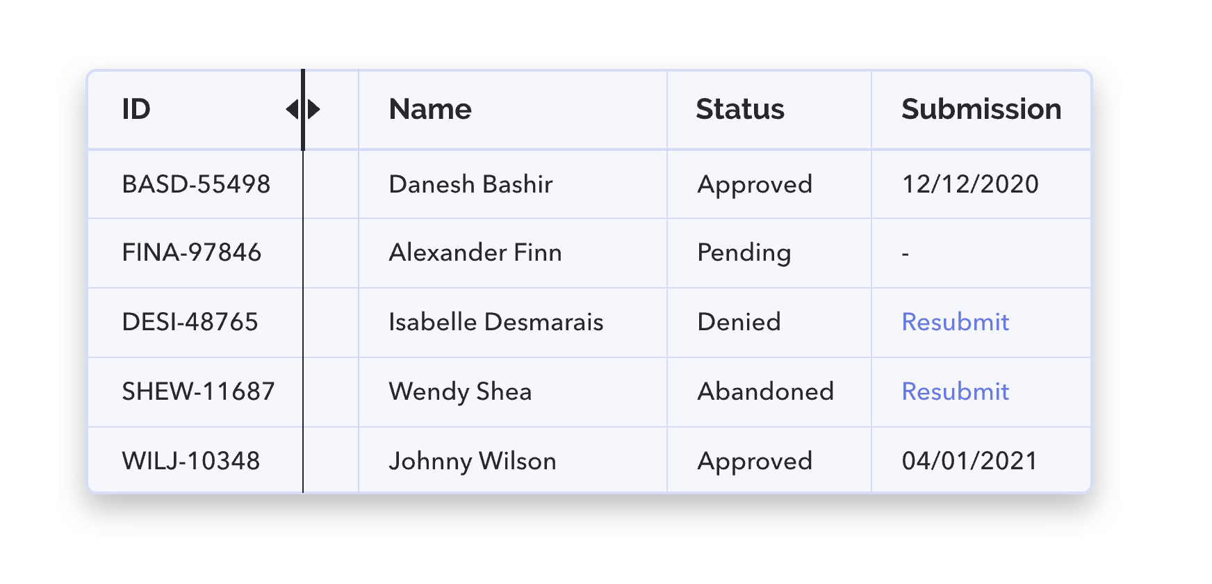Viewport: 1212px width, 584px height.
Task: Open the Resubmit link for Isabelle Desmarais
Action: [955, 322]
